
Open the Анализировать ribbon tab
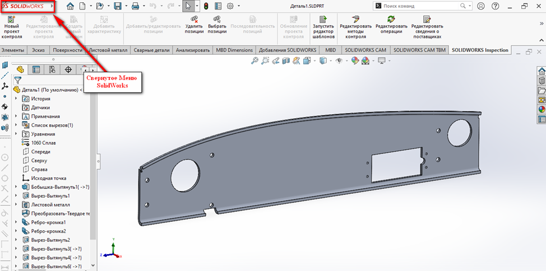(193, 50)
